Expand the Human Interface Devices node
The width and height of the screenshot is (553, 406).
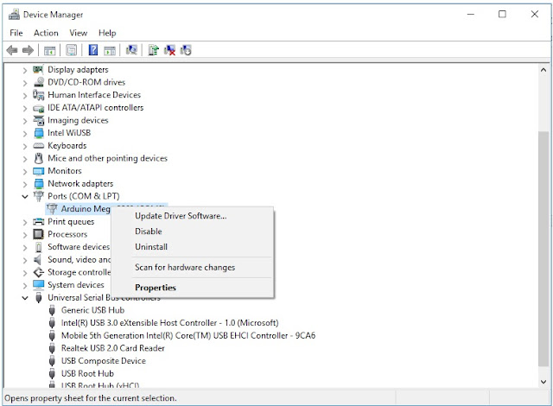(x=25, y=96)
